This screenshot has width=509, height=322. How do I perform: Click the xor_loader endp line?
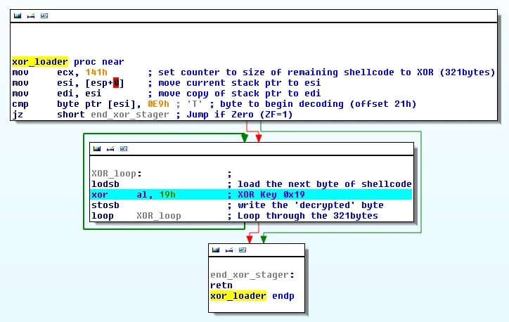click(252, 296)
